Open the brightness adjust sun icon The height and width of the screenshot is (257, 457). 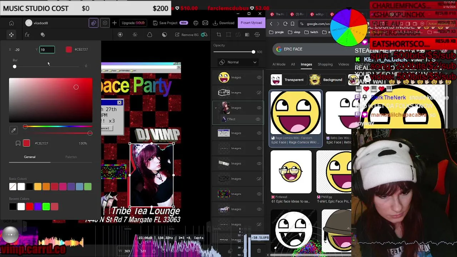pyautogui.click(x=135, y=35)
